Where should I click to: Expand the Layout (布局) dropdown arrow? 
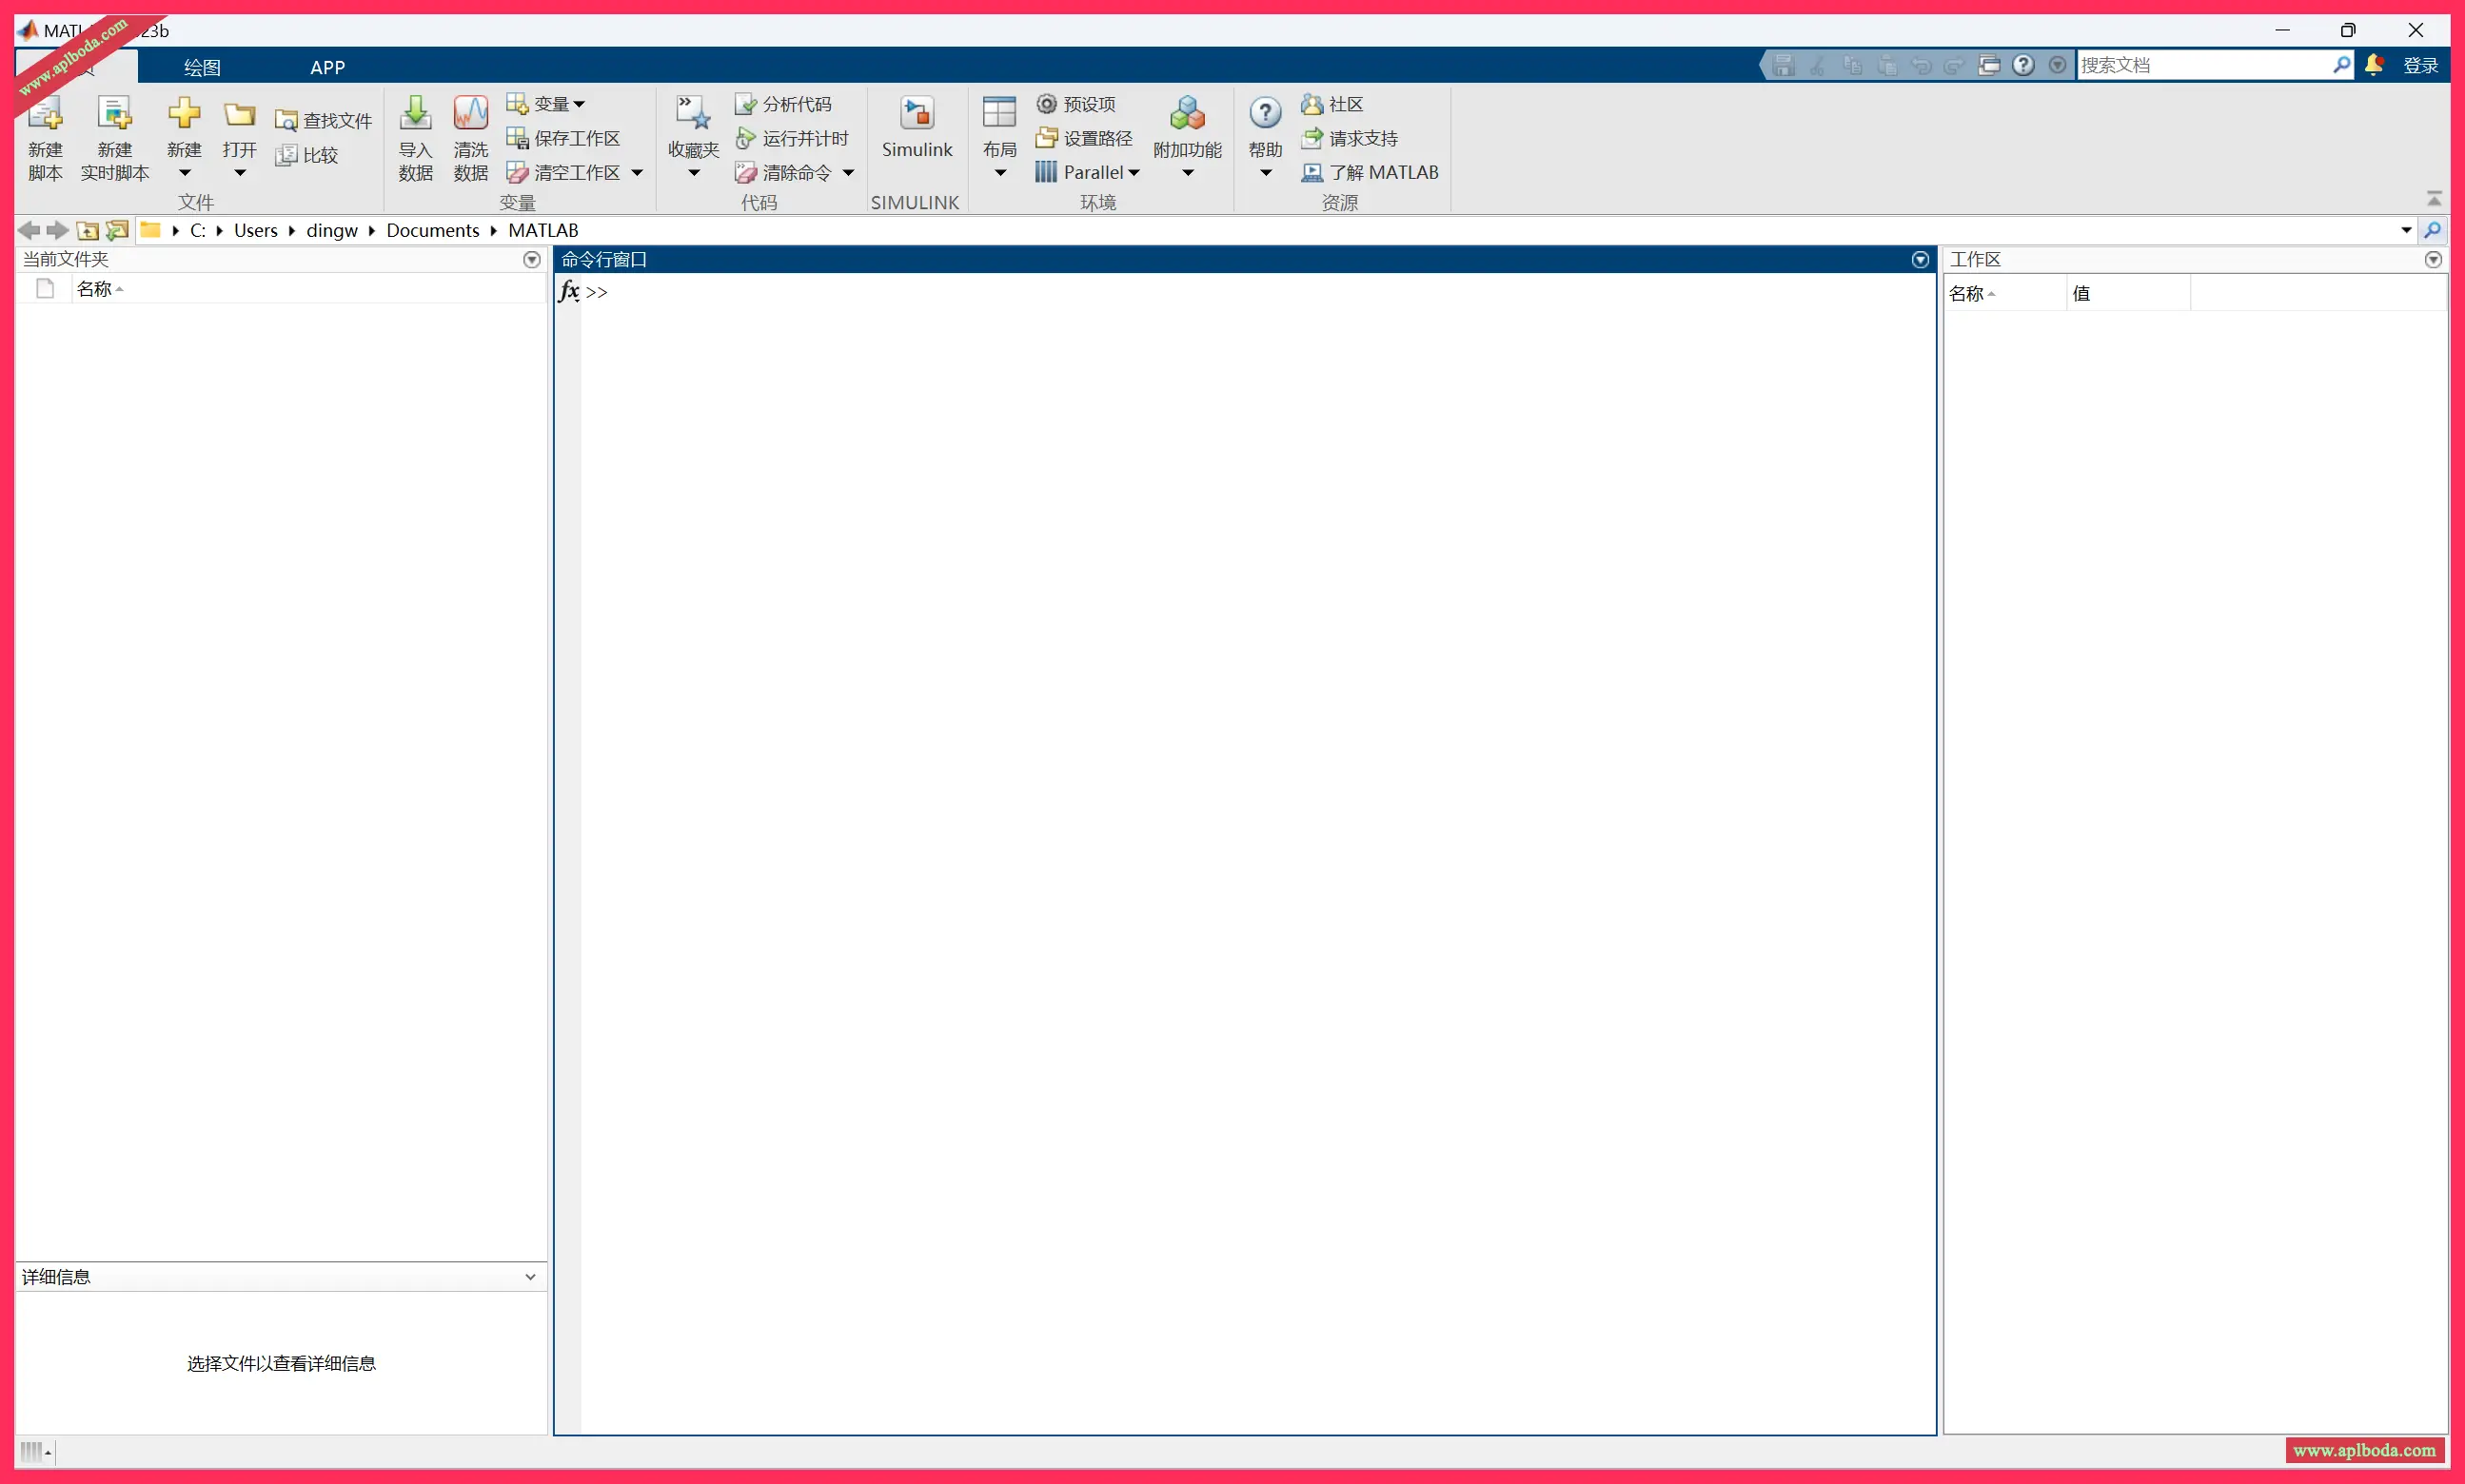click(x=999, y=174)
